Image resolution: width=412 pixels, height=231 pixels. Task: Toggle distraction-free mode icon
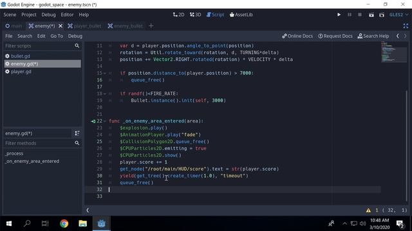(406, 26)
